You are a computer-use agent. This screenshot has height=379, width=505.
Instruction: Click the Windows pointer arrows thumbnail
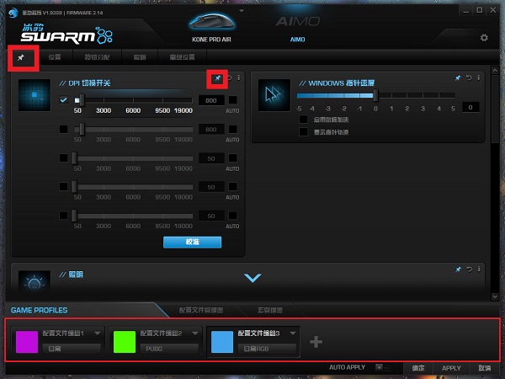pyautogui.click(x=274, y=95)
